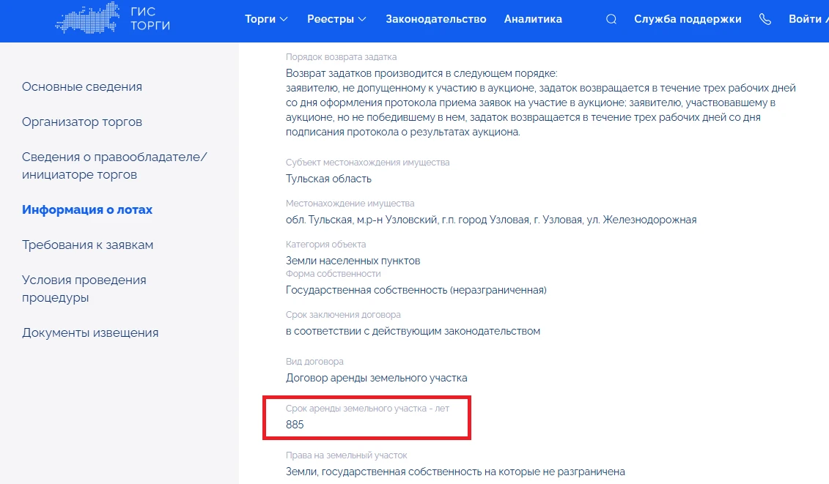Click в соответствии с действующим законодательством text
829x484 pixels.
[413, 331]
